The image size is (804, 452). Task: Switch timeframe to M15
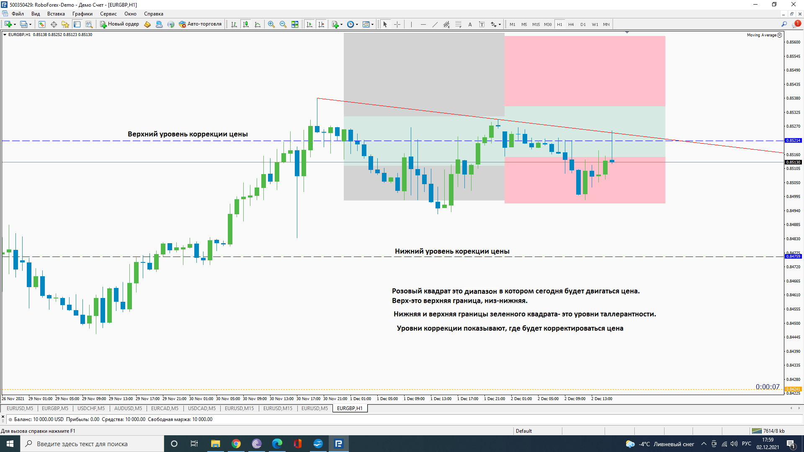pyautogui.click(x=536, y=24)
